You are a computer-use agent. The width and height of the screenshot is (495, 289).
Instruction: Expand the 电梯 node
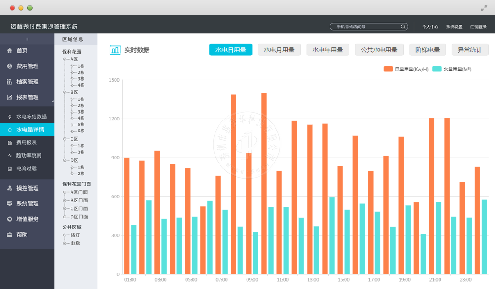pyautogui.click(x=65, y=243)
